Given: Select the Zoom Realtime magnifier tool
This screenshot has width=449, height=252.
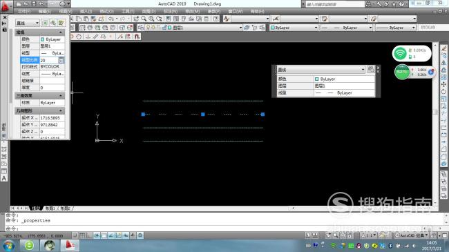Looking at the screenshot, I should [x=144, y=19].
